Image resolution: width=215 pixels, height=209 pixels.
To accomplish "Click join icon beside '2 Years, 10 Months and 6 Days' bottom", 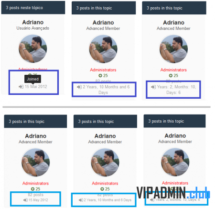I will 81,200.
